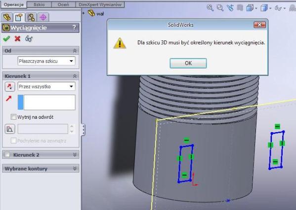Open ConfigurationManager tab icon

[31, 17]
